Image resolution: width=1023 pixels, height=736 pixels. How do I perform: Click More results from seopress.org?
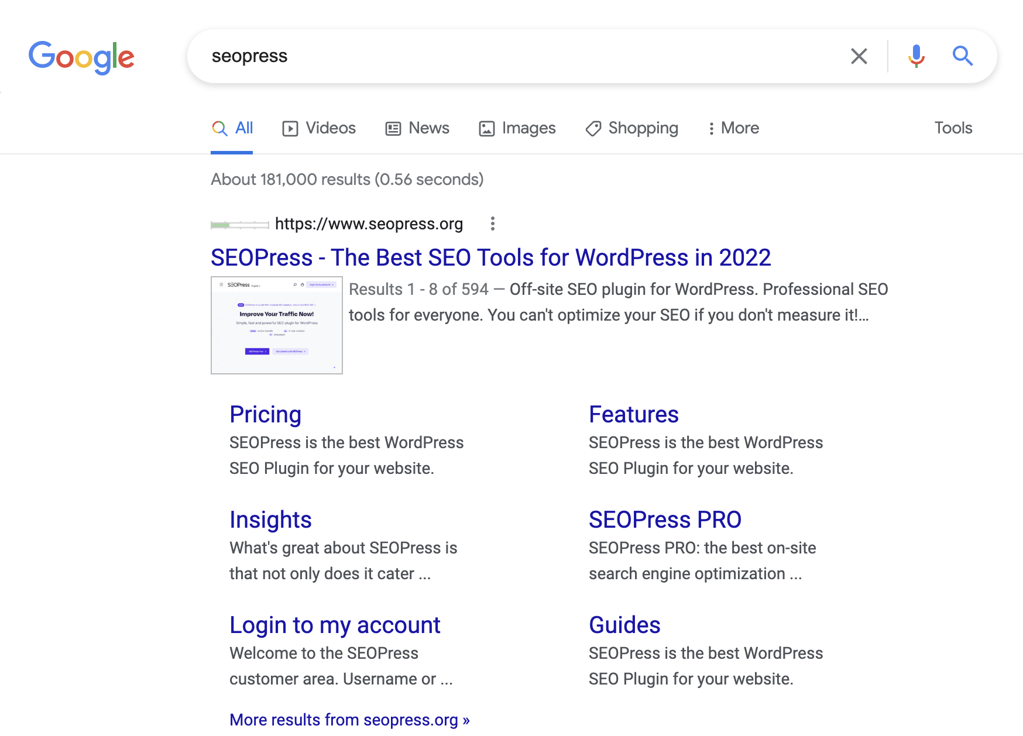pyautogui.click(x=349, y=720)
